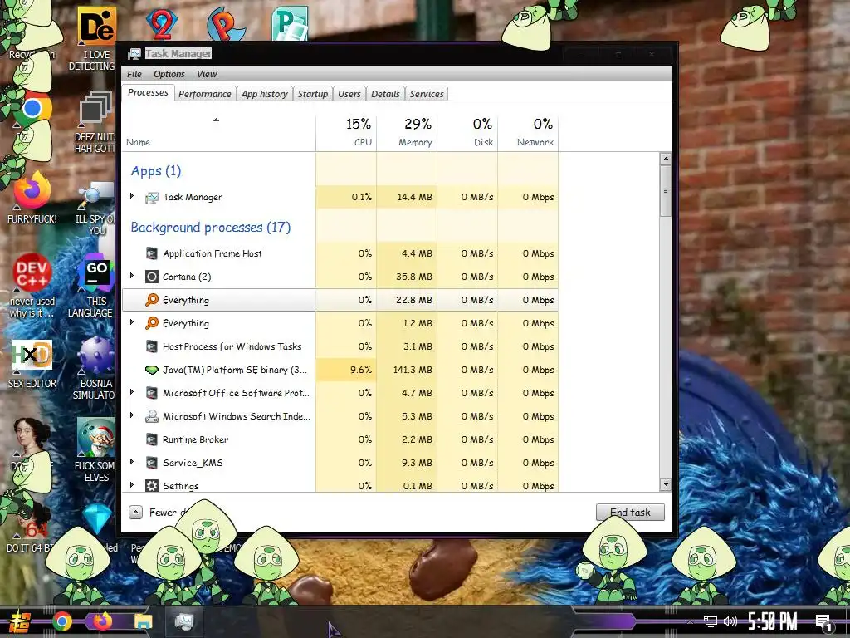Open the Peggle desktop shortcut icon
The image size is (850, 638).
tap(227, 24)
